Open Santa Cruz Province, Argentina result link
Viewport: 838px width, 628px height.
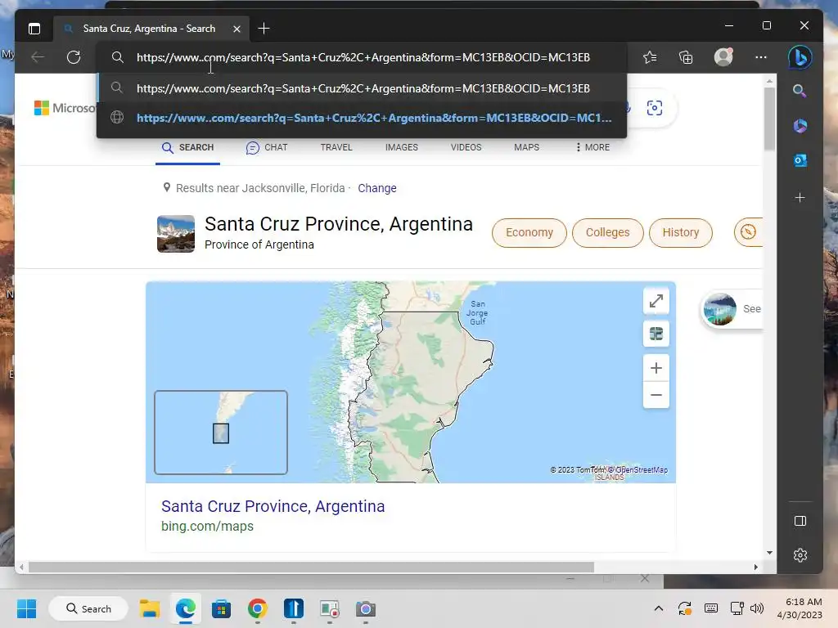click(273, 506)
